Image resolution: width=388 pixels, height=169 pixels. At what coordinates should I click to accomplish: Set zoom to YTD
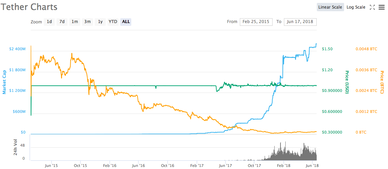113,22
